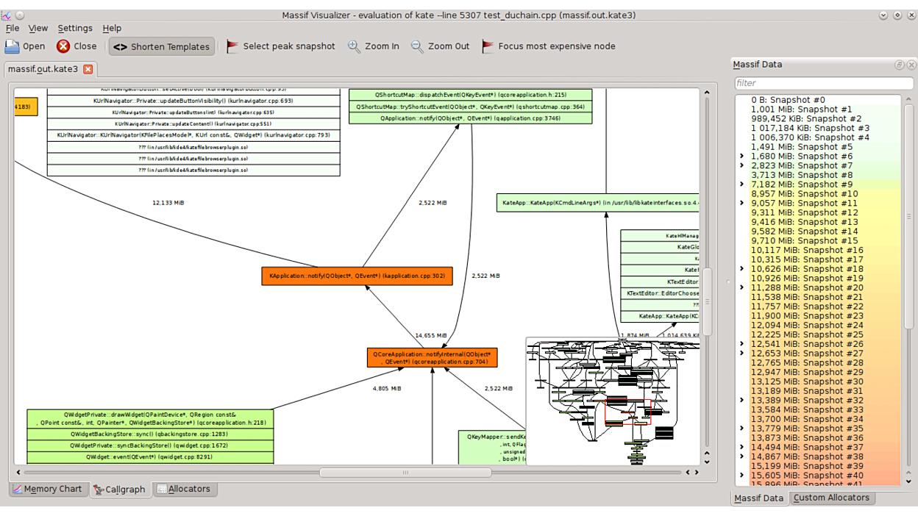Click the Select peak snapshot flag icon

point(232,46)
